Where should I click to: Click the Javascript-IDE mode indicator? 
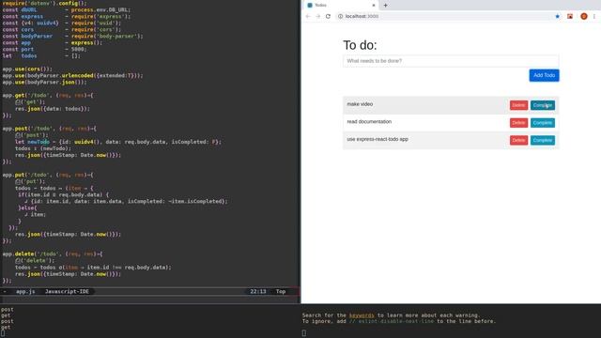tap(67, 291)
